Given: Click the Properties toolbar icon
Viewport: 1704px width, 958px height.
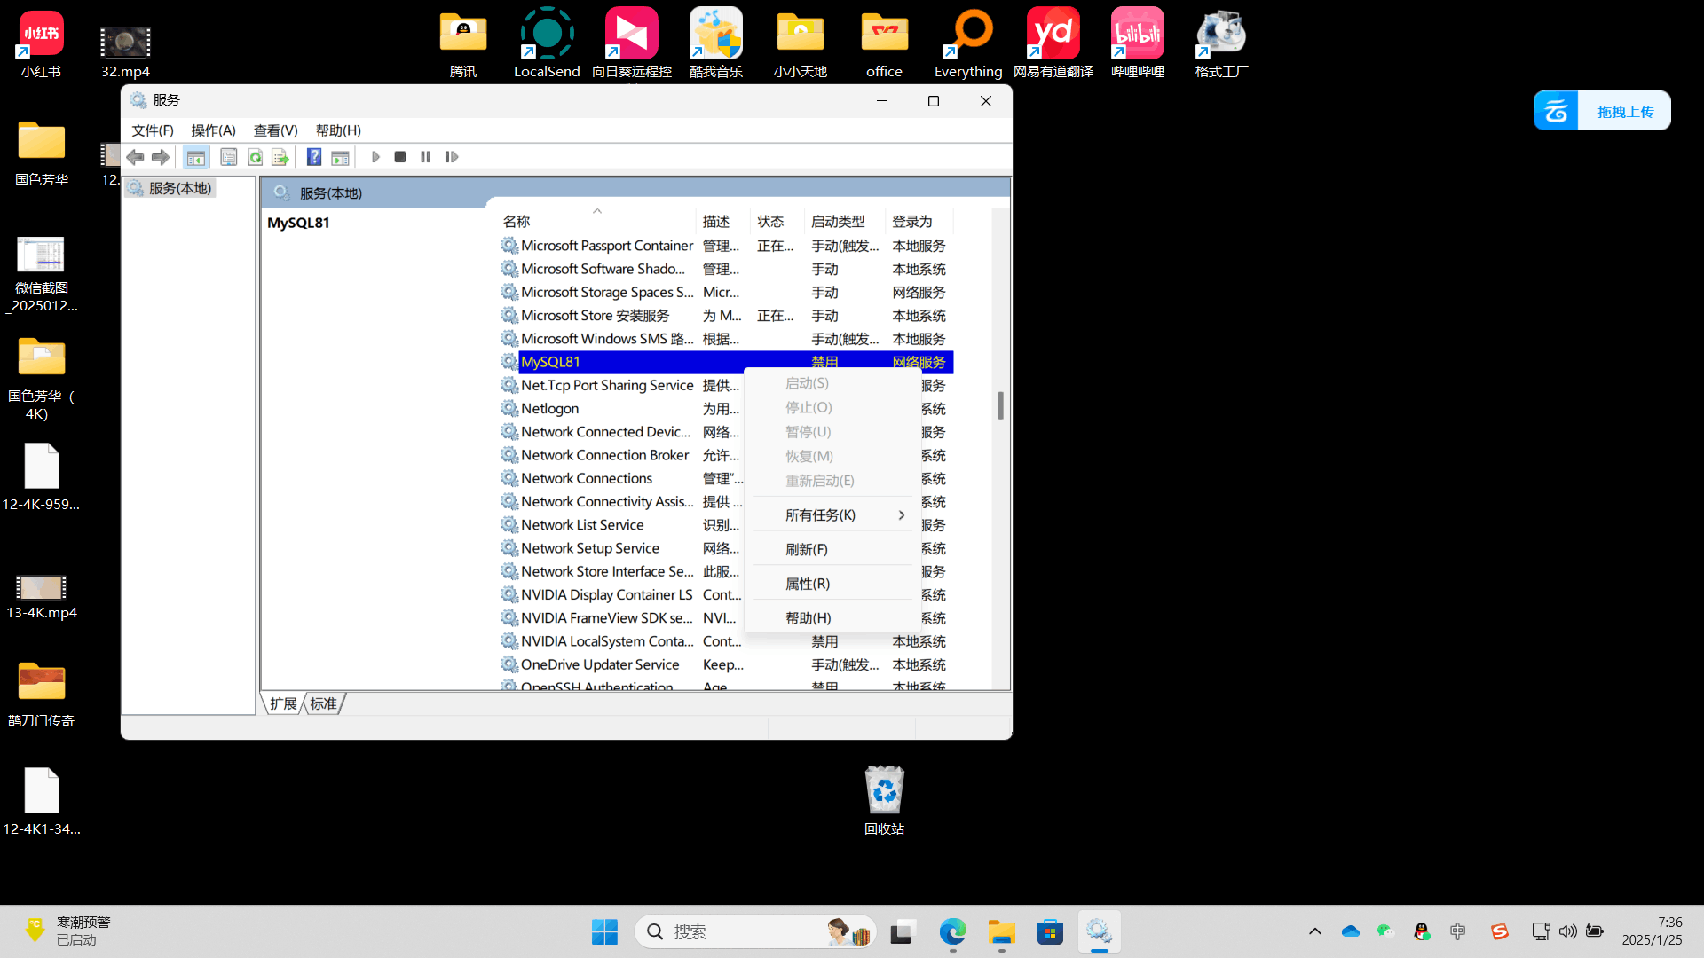Looking at the screenshot, I should pos(229,157).
